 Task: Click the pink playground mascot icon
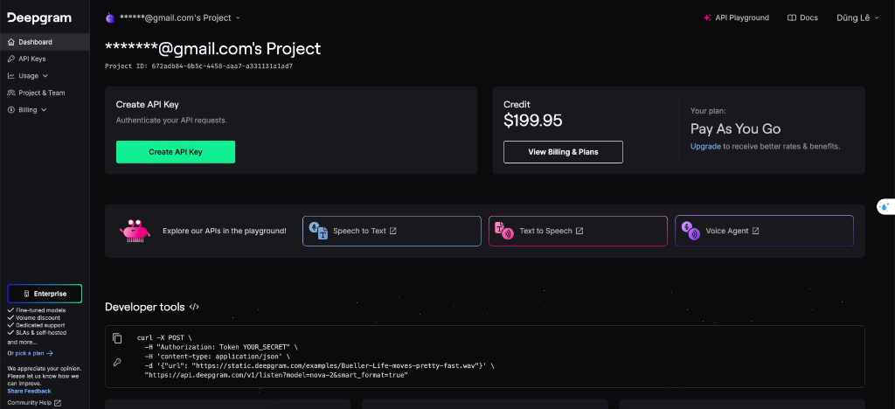coord(135,231)
